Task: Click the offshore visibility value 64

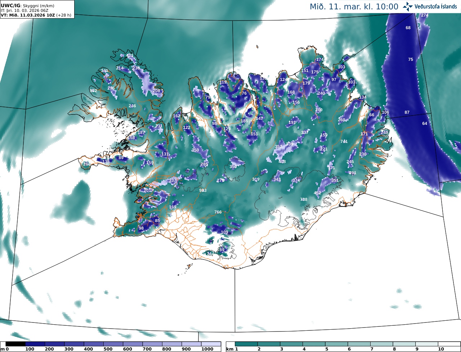Action: [425, 123]
